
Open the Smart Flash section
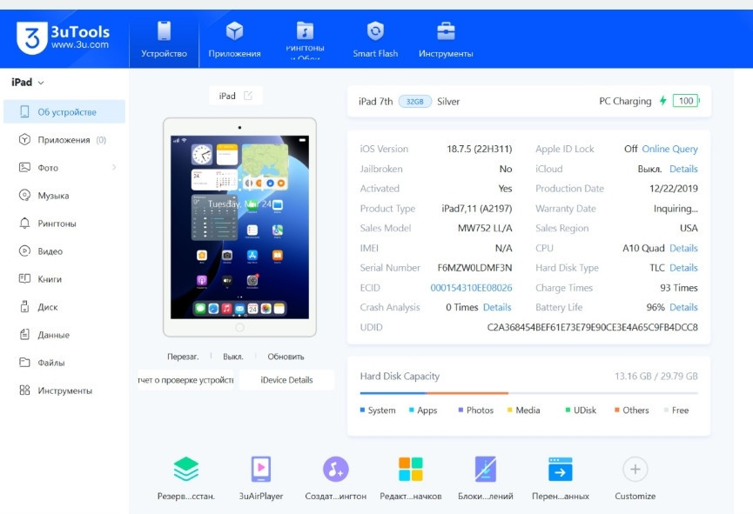pos(374,37)
